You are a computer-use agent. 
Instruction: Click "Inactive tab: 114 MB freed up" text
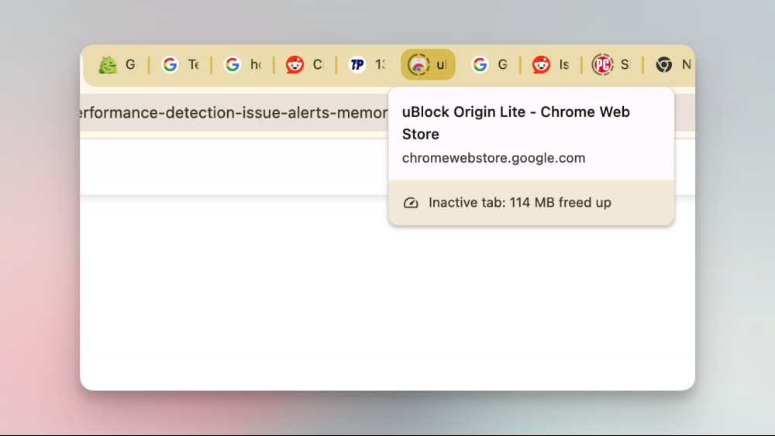(x=520, y=202)
